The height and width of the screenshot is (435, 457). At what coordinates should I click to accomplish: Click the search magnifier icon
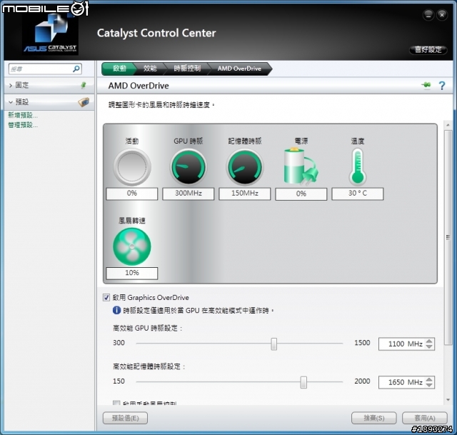click(x=76, y=69)
